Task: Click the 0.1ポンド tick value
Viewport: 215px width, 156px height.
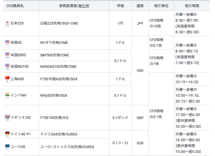Action: (120, 118)
